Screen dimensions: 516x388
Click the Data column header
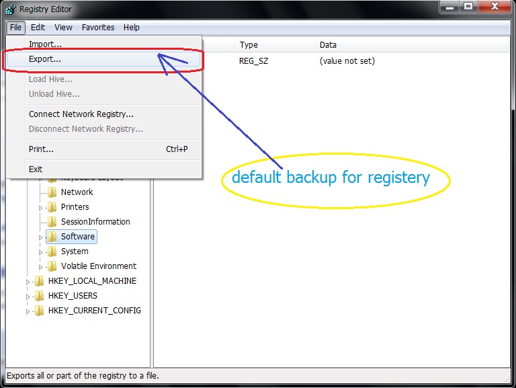tap(413, 45)
